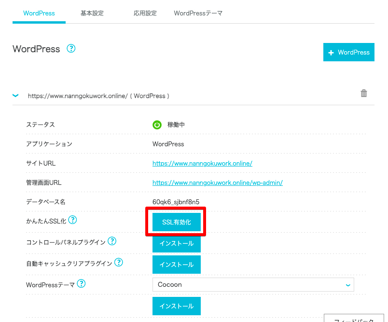Open help for かんたんSSL化
This screenshot has height=322, width=388.
72,220
